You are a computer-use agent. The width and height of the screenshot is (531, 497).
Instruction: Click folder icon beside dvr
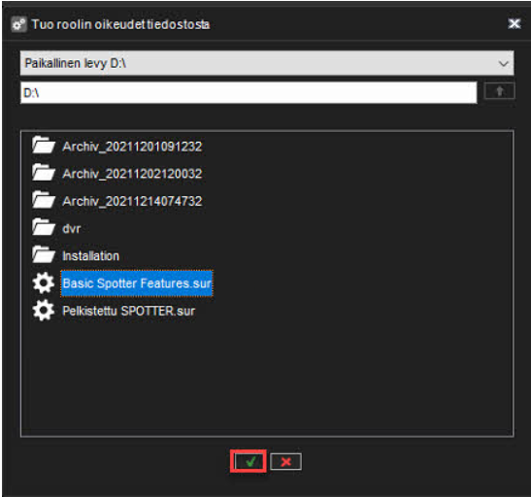tap(44, 227)
